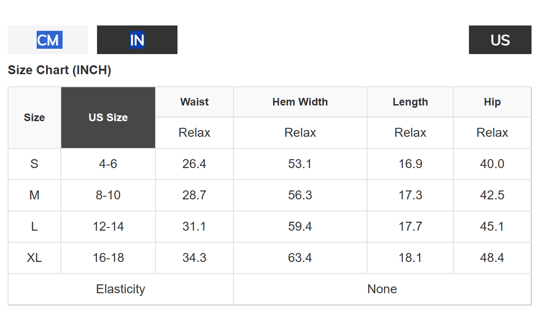This screenshot has height=312, width=553.
Task: Click the Elasticity value None
Action: (382, 289)
